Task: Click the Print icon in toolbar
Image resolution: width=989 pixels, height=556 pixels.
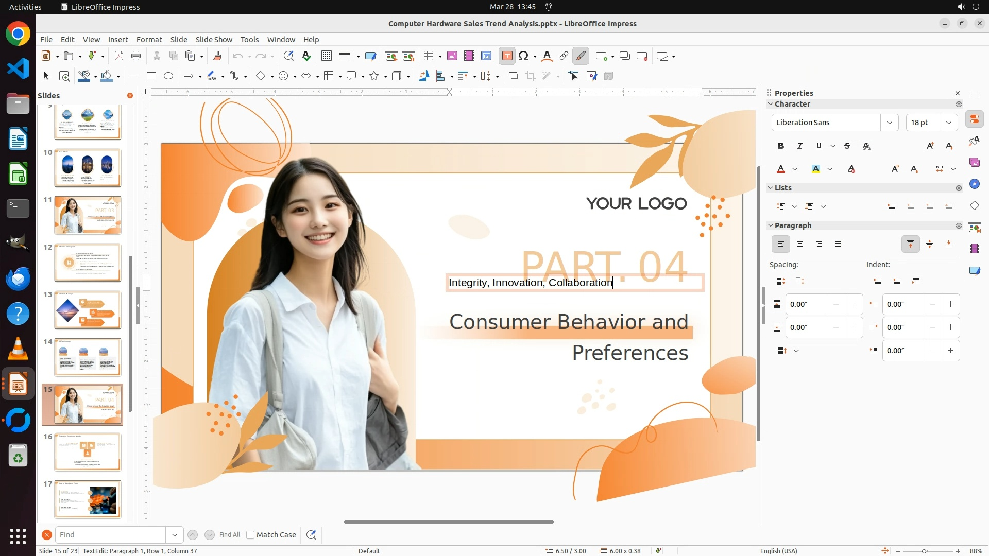Action: tap(136, 56)
